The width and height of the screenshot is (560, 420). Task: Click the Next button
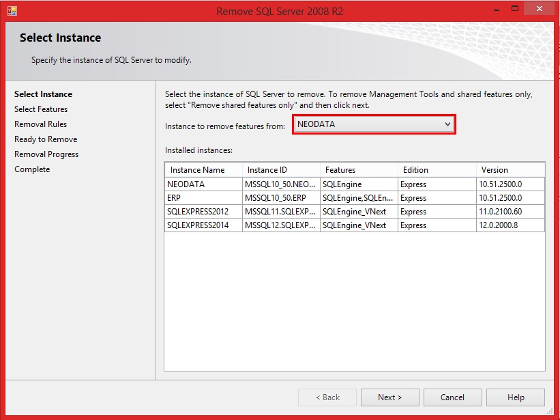pos(389,397)
